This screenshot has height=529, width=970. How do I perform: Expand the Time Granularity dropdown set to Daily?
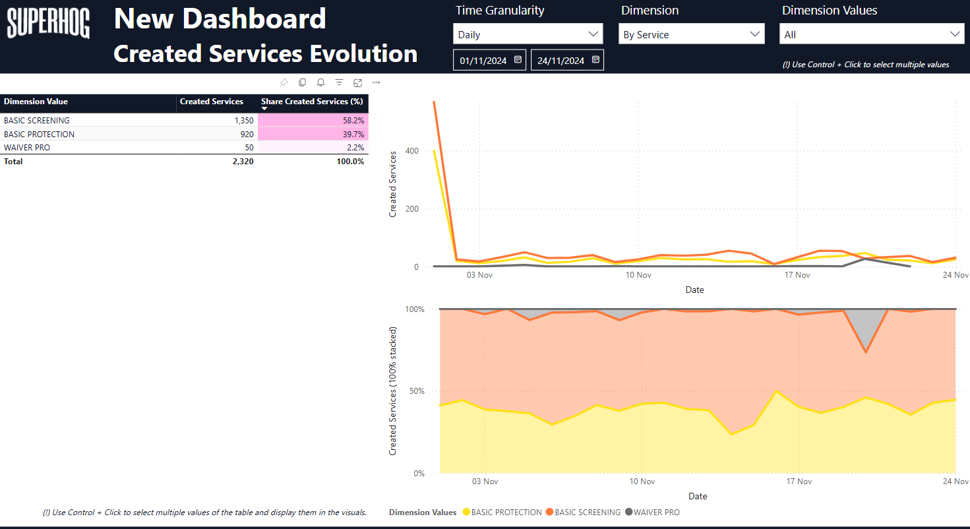[x=528, y=34]
